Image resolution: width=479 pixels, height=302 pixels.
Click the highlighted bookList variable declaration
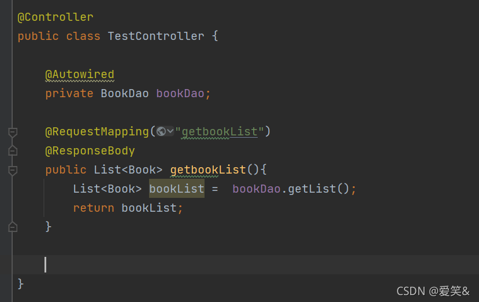click(177, 189)
